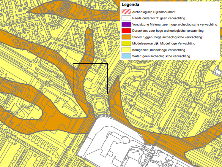This screenshot has height=167, width=222.
Task: Click the circular roundabout on the map
Action: [x=99, y=106]
